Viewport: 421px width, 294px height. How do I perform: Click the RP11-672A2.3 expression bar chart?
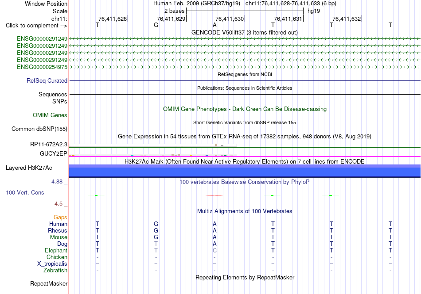tap(153, 145)
